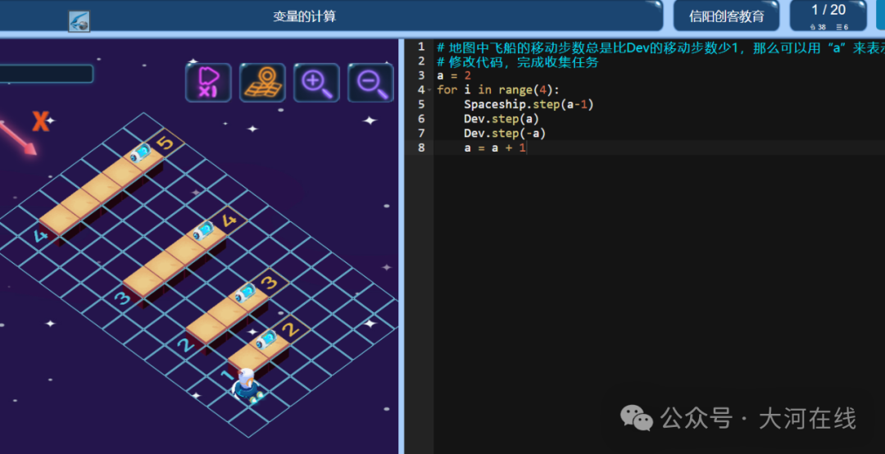The width and height of the screenshot is (885, 454).
Task: Click the Dev robot character on map
Action: (x=247, y=386)
